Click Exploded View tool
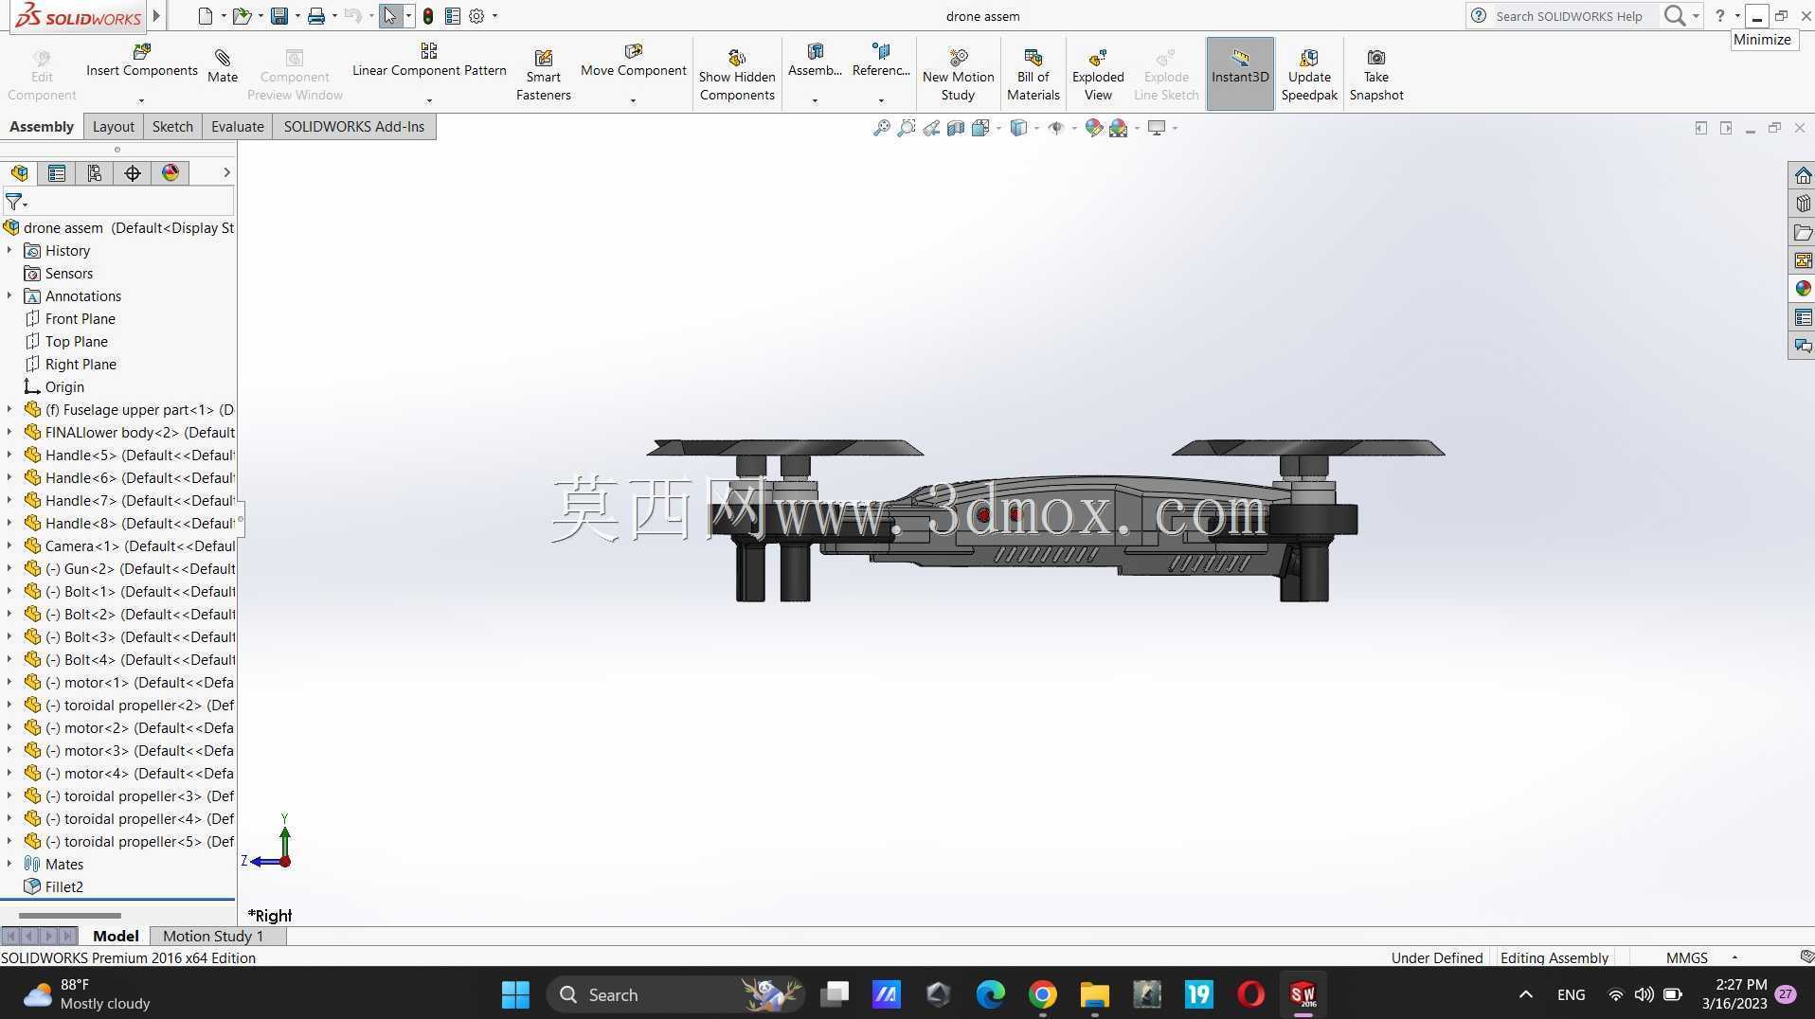 (1098, 76)
